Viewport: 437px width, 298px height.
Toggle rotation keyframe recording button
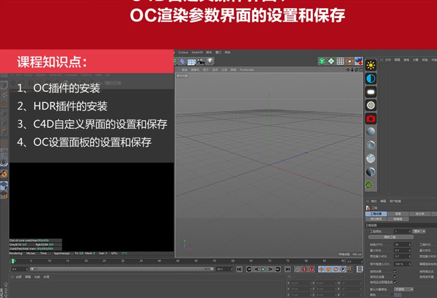tap(336, 269)
